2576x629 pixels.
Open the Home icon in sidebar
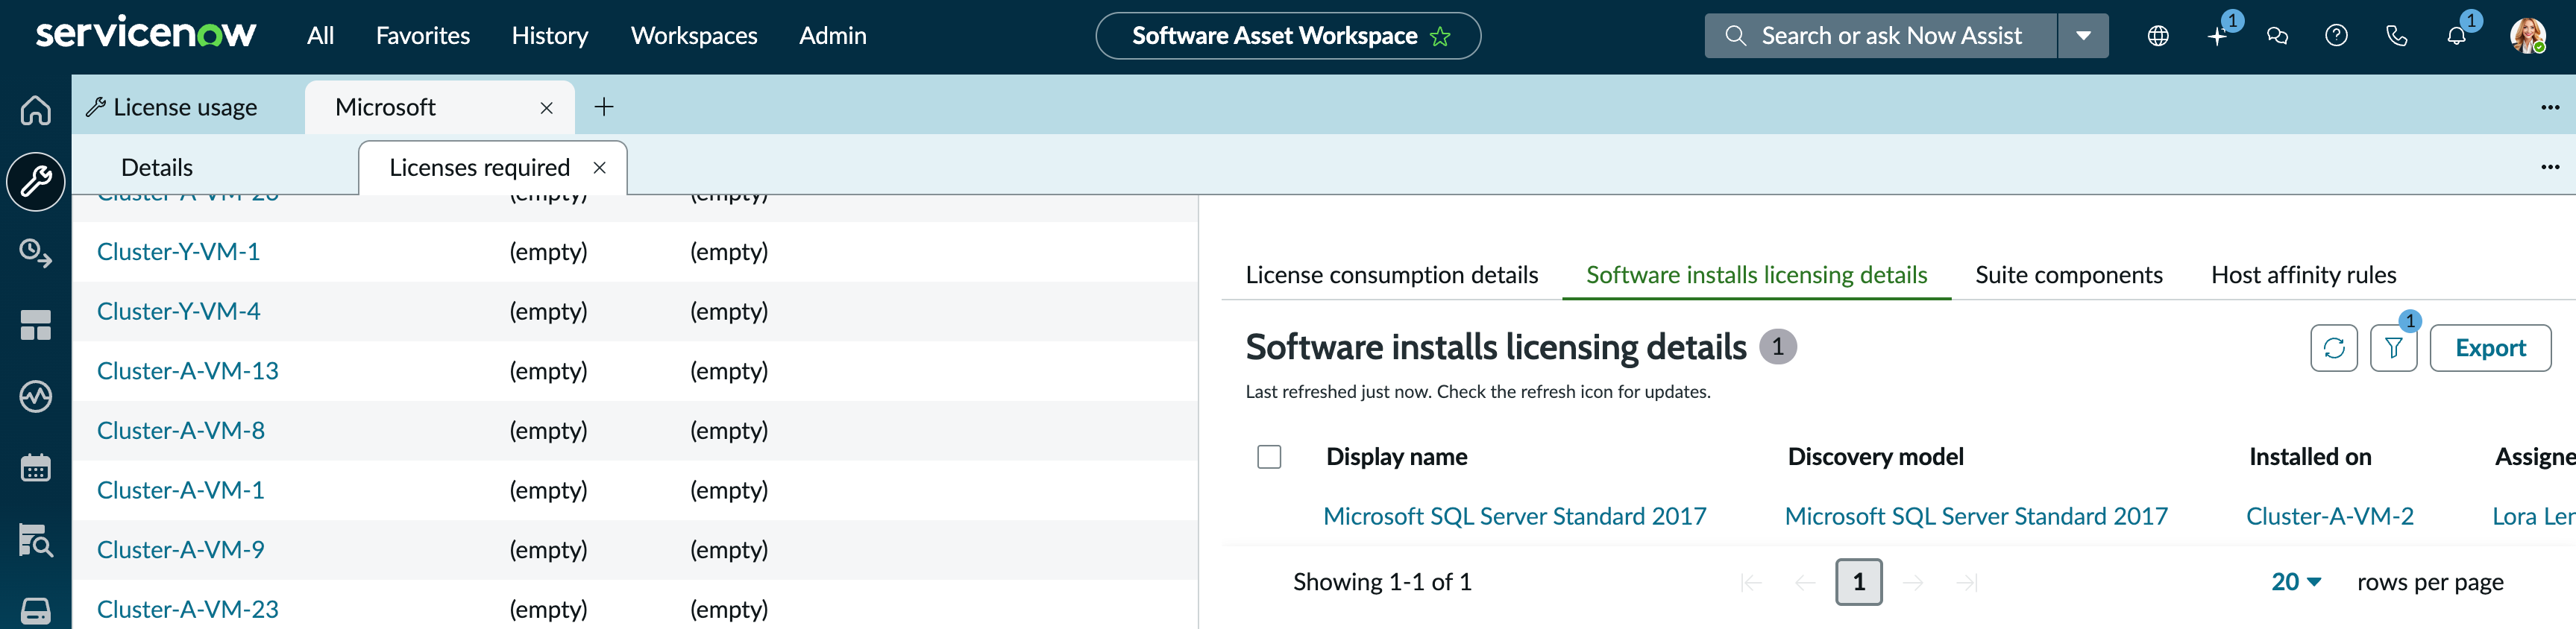tap(36, 109)
